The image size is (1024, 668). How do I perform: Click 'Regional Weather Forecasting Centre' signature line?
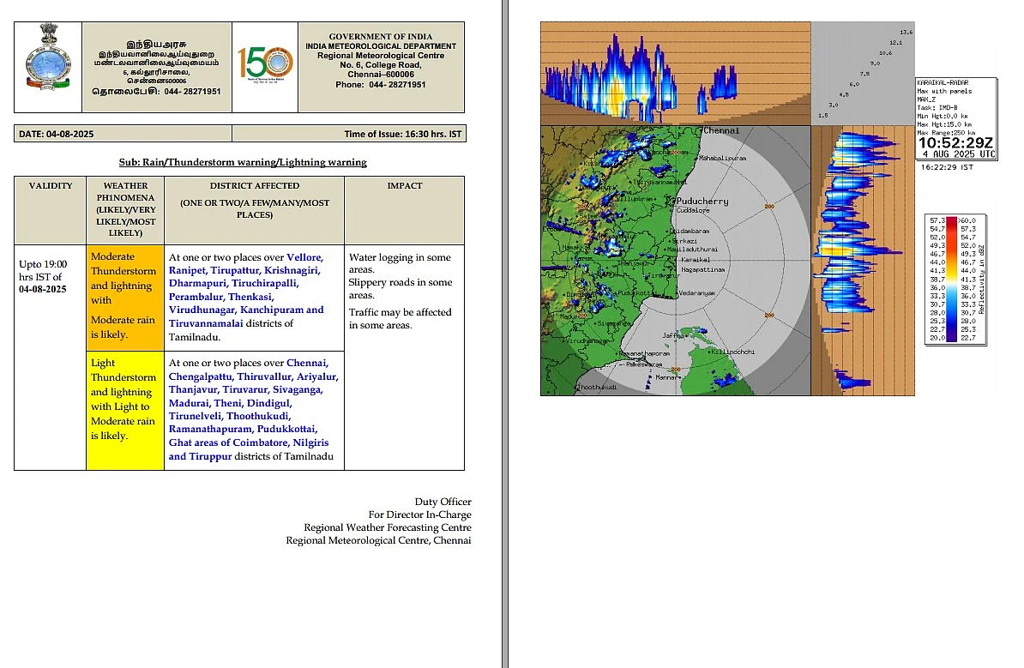388,527
